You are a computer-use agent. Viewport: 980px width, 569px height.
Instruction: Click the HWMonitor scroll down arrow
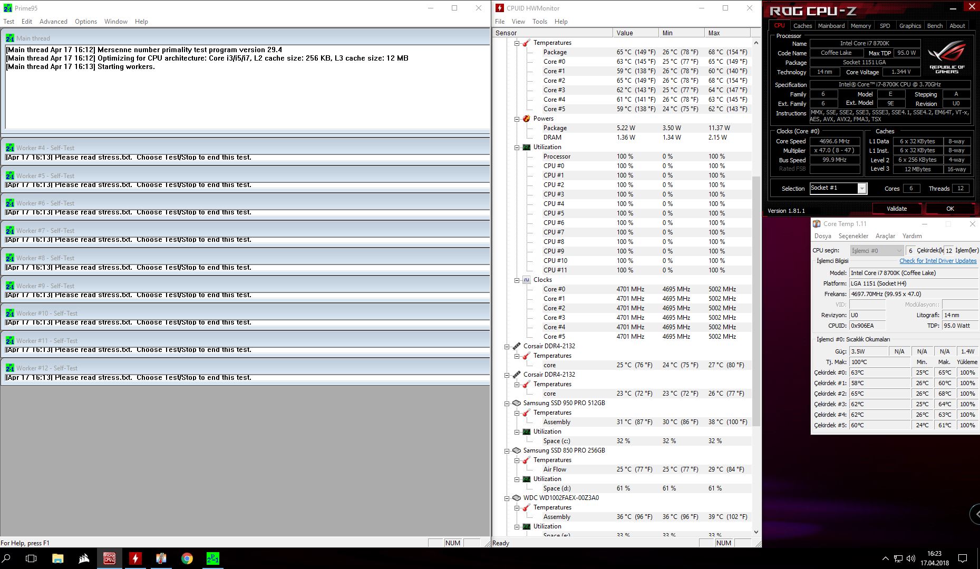point(756,532)
